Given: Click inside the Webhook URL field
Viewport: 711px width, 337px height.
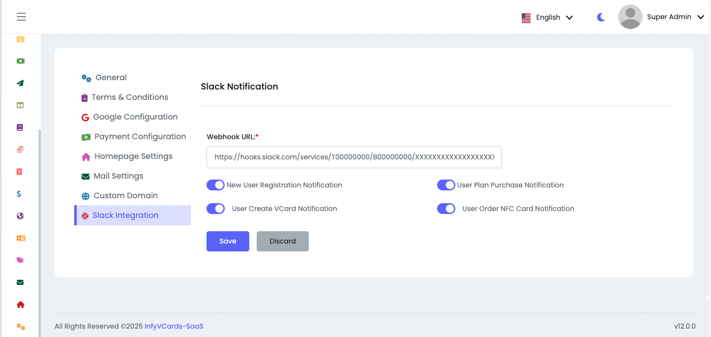Looking at the screenshot, I should pos(354,157).
